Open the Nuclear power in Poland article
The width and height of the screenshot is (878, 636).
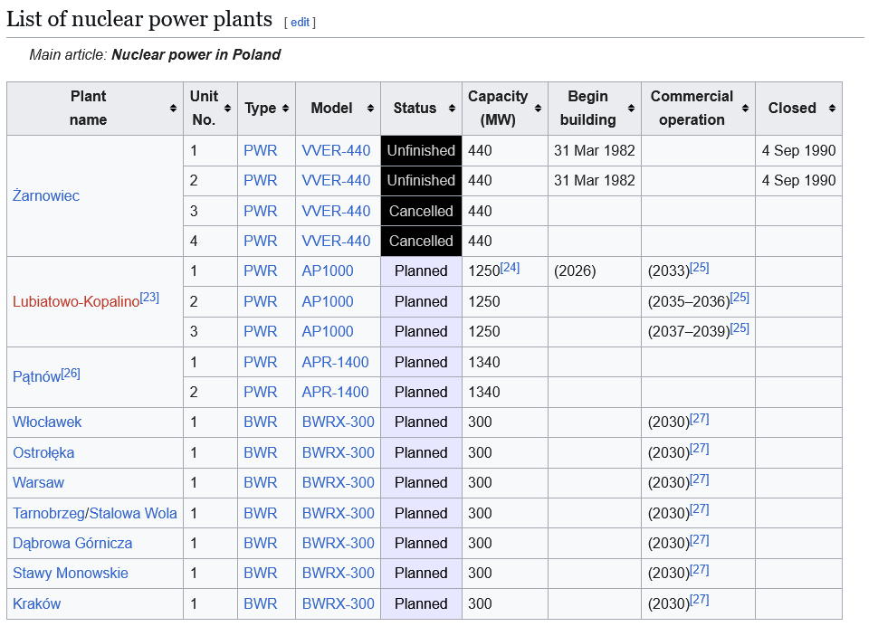(196, 54)
